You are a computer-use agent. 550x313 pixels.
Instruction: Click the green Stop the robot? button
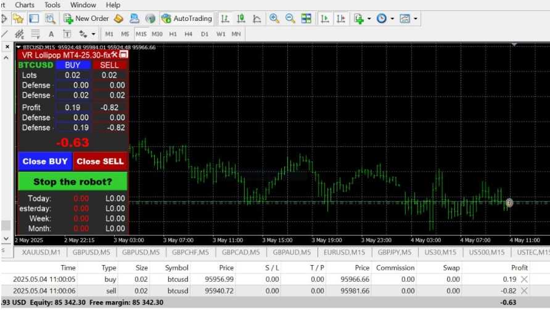click(73, 181)
